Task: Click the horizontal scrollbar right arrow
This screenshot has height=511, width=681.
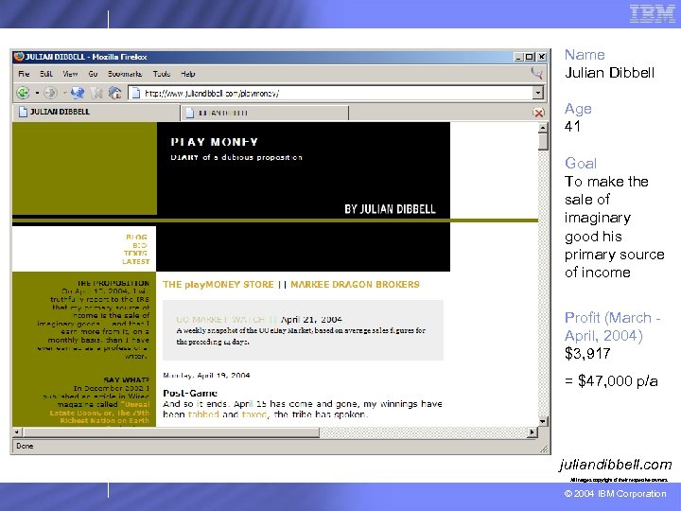Action: point(532,432)
